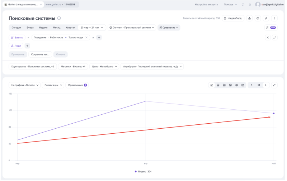Click the Gofen counter favicon
287x181 pixels.
pos(6,5)
